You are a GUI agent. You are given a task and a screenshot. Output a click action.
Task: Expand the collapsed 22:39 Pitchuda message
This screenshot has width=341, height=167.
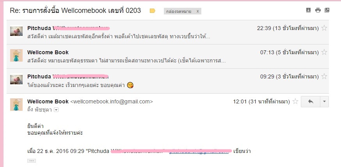pos(168,32)
